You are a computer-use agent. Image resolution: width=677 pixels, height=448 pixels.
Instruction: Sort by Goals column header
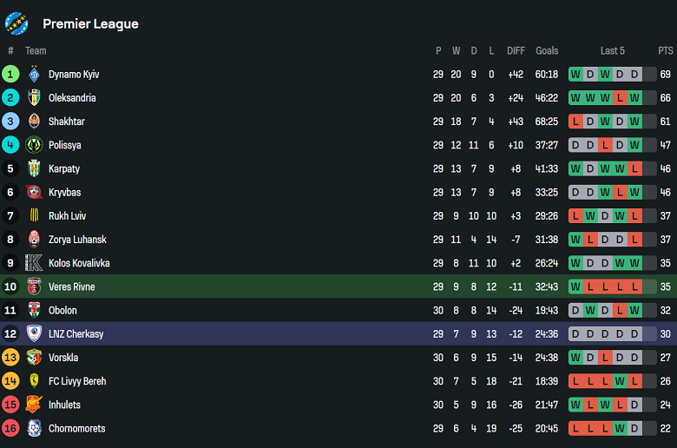click(x=547, y=51)
